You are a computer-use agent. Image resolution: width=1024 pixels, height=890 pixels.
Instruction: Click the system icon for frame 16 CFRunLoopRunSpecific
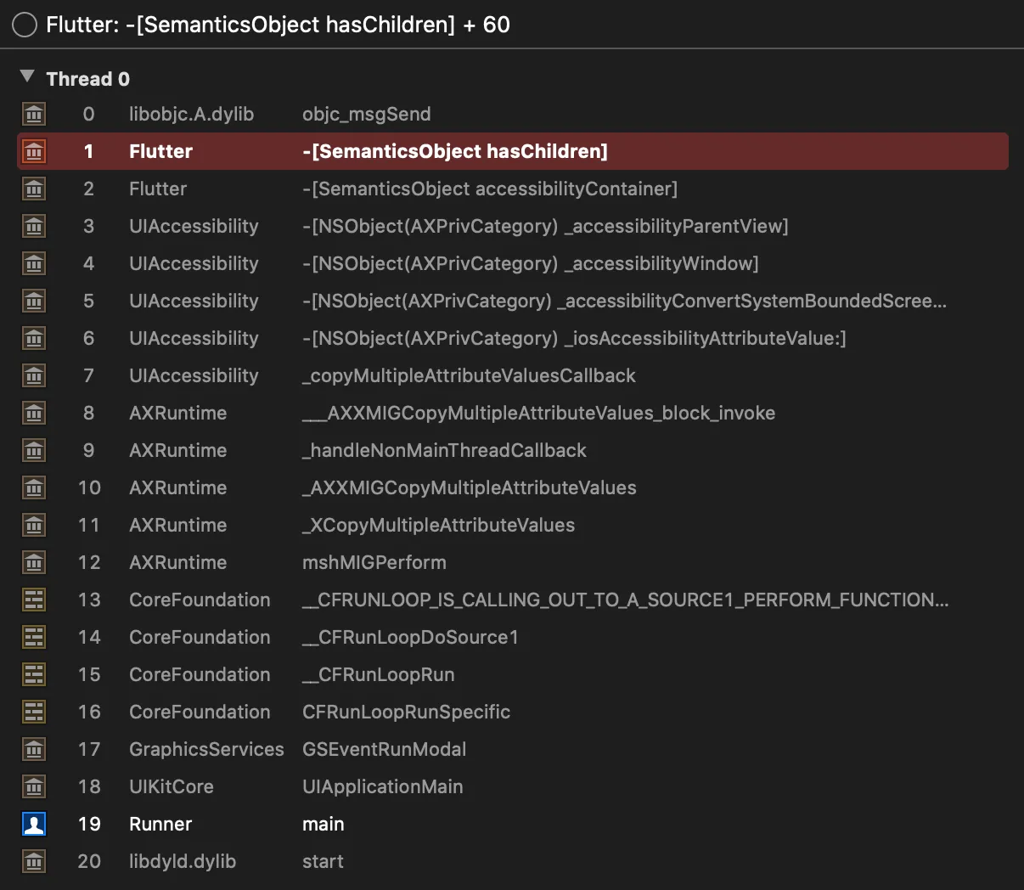point(34,712)
